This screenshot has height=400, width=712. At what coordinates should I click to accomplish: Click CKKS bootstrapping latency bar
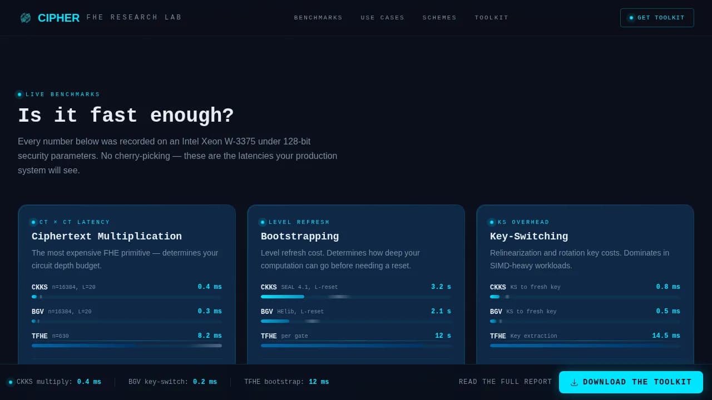[356, 297]
